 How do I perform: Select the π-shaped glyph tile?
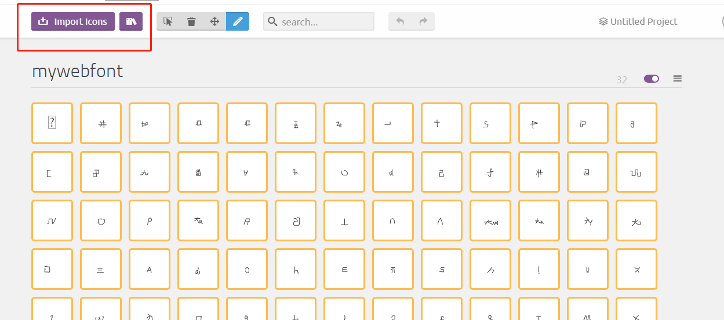393,270
